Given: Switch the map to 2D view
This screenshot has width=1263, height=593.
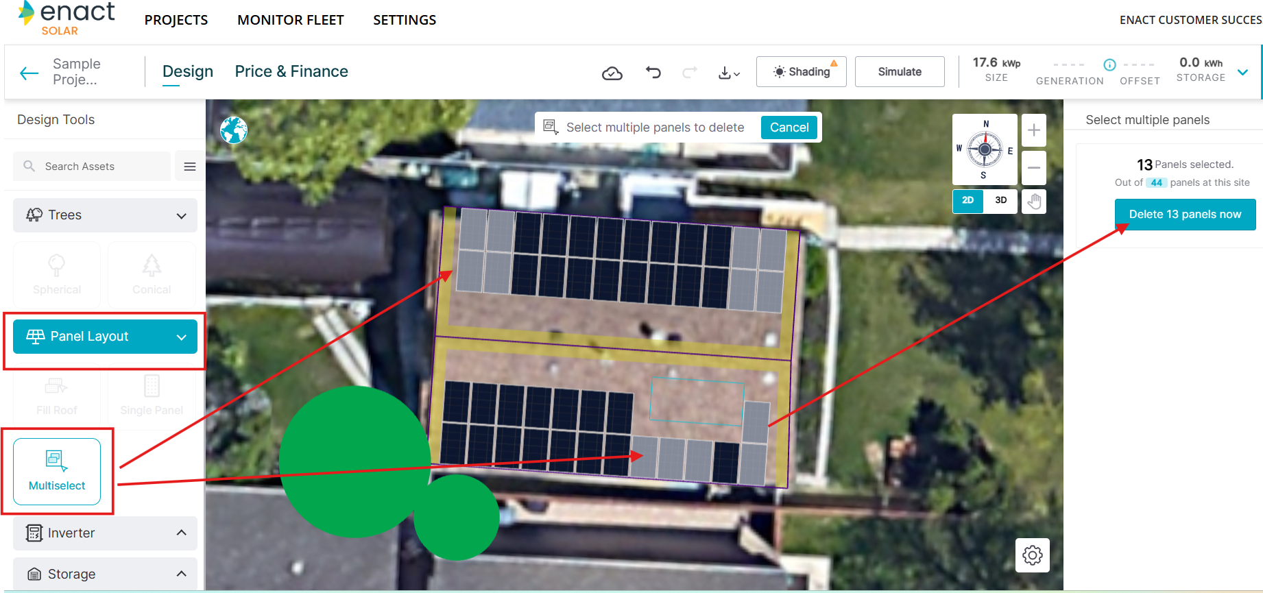Looking at the screenshot, I should (967, 201).
